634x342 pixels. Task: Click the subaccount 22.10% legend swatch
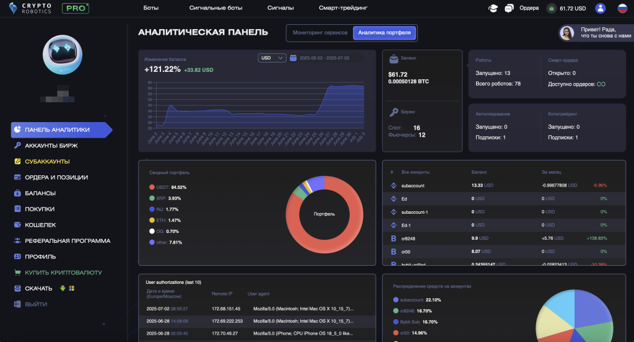tap(396, 300)
